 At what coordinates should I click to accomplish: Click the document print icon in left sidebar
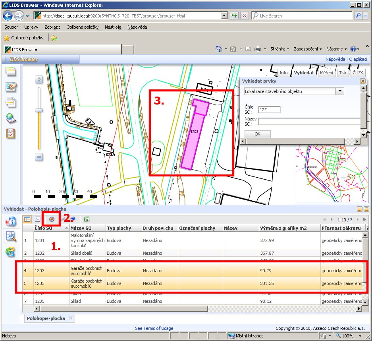pyautogui.click(x=11, y=103)
